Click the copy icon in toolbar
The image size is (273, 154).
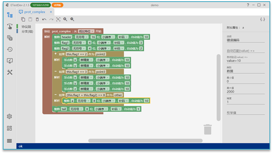(23, 19)
